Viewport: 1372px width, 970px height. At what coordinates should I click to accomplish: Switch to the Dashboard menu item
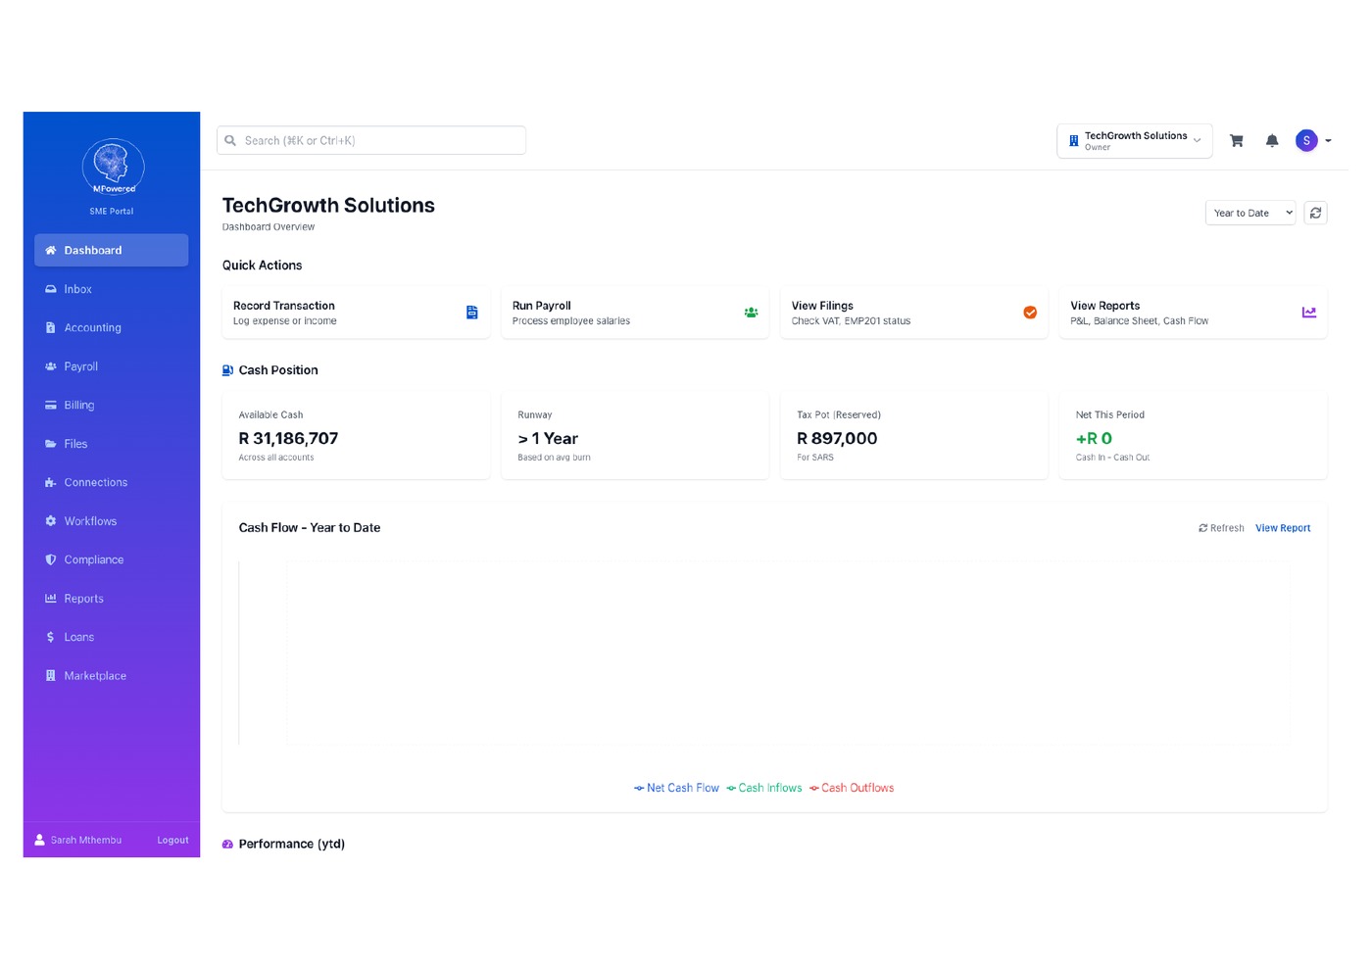[92, 250]
